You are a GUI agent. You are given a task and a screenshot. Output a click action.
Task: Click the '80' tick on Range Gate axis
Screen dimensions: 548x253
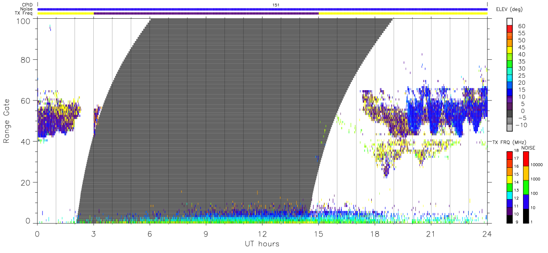tap(26, 60)
